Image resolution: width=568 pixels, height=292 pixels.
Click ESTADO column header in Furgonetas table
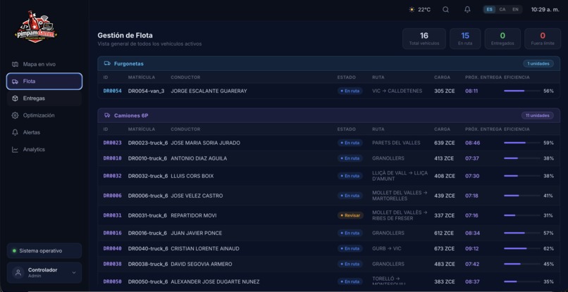pos(346,77)
